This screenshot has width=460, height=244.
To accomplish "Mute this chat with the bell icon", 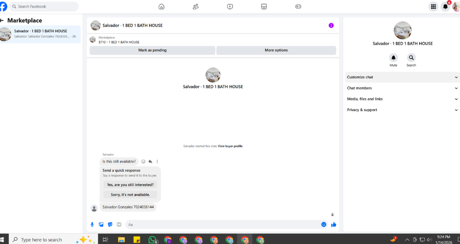I will (394, 58).
